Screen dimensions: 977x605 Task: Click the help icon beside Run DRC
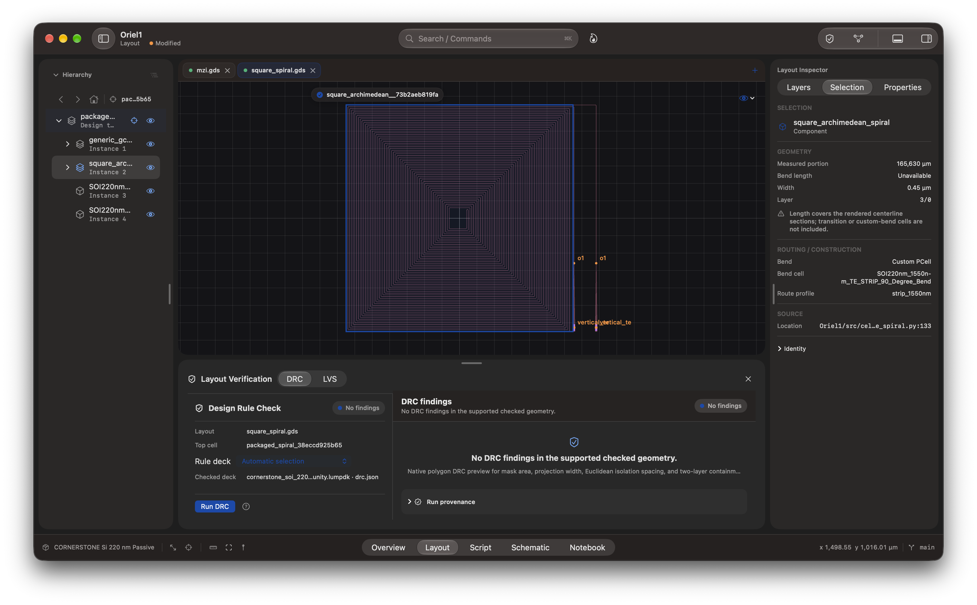point(246,506)
